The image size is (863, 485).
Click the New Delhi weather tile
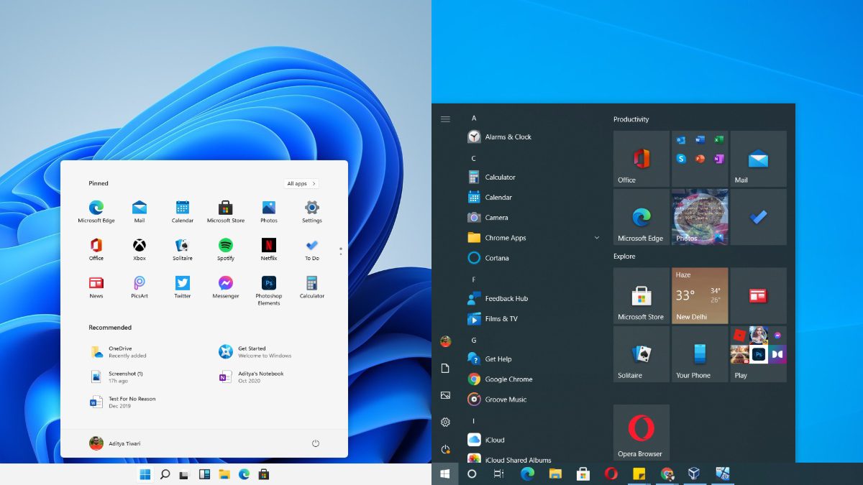pos(699,295)
